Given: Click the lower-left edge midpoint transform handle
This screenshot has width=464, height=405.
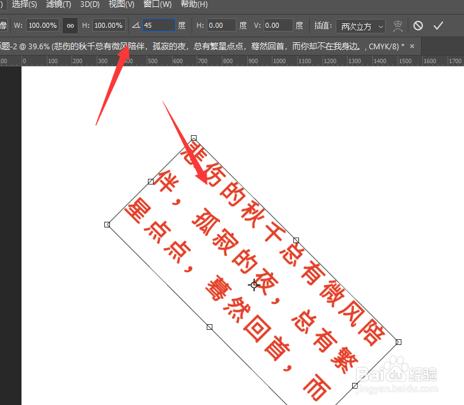Looking at the screenshot, I should tap(209, 327).
